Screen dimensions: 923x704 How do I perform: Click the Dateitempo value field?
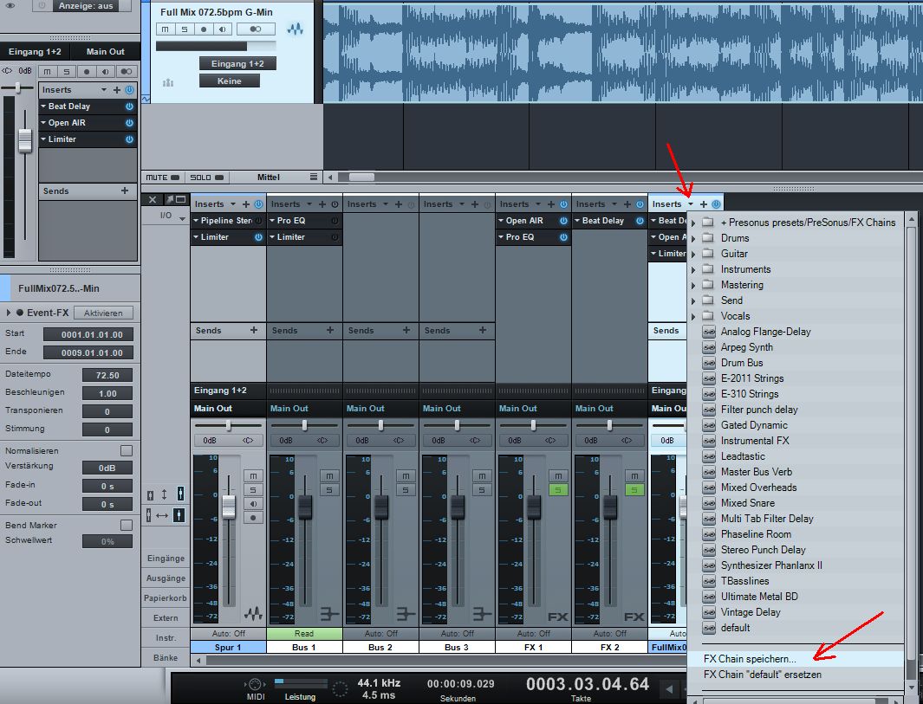pos(107,375)
